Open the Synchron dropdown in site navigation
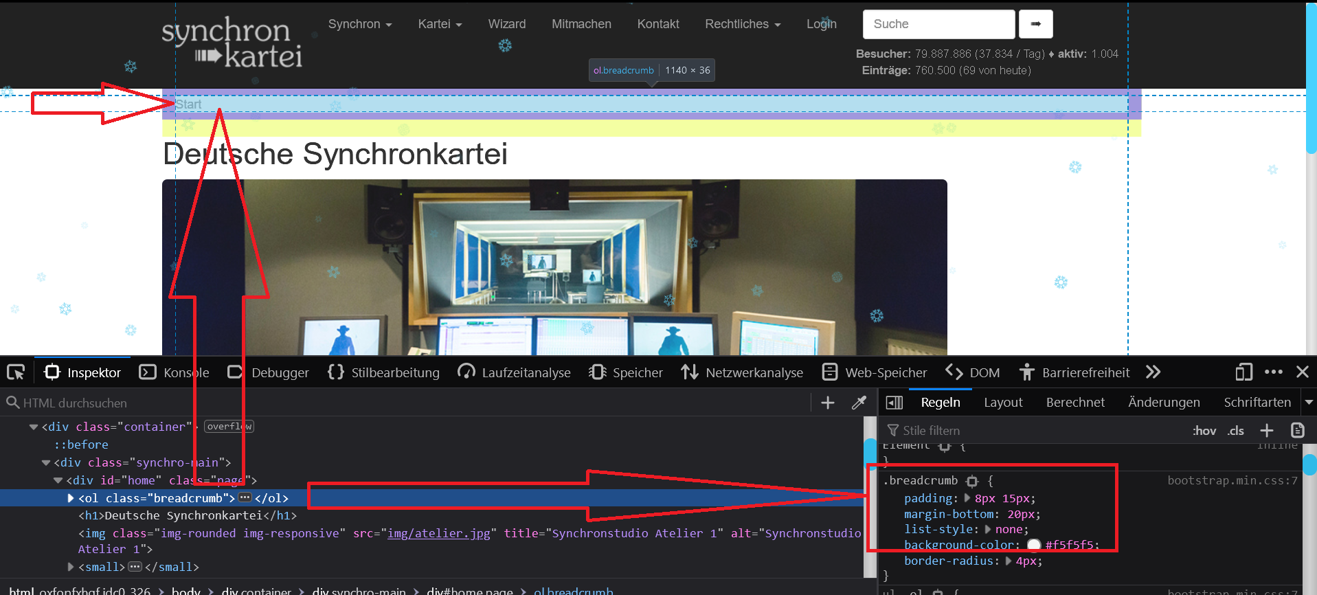Screen dimensions: 1317x595 [360, 24]
